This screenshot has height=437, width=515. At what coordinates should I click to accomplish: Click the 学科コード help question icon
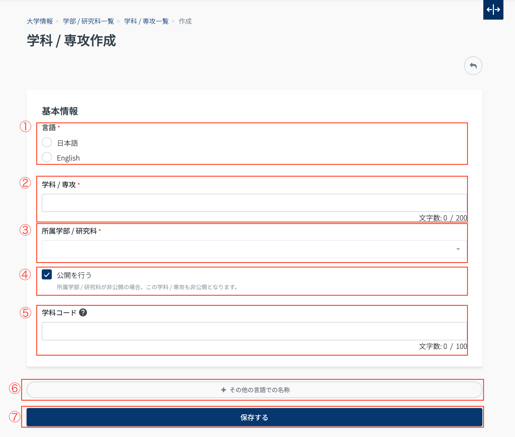click(83, 312)
